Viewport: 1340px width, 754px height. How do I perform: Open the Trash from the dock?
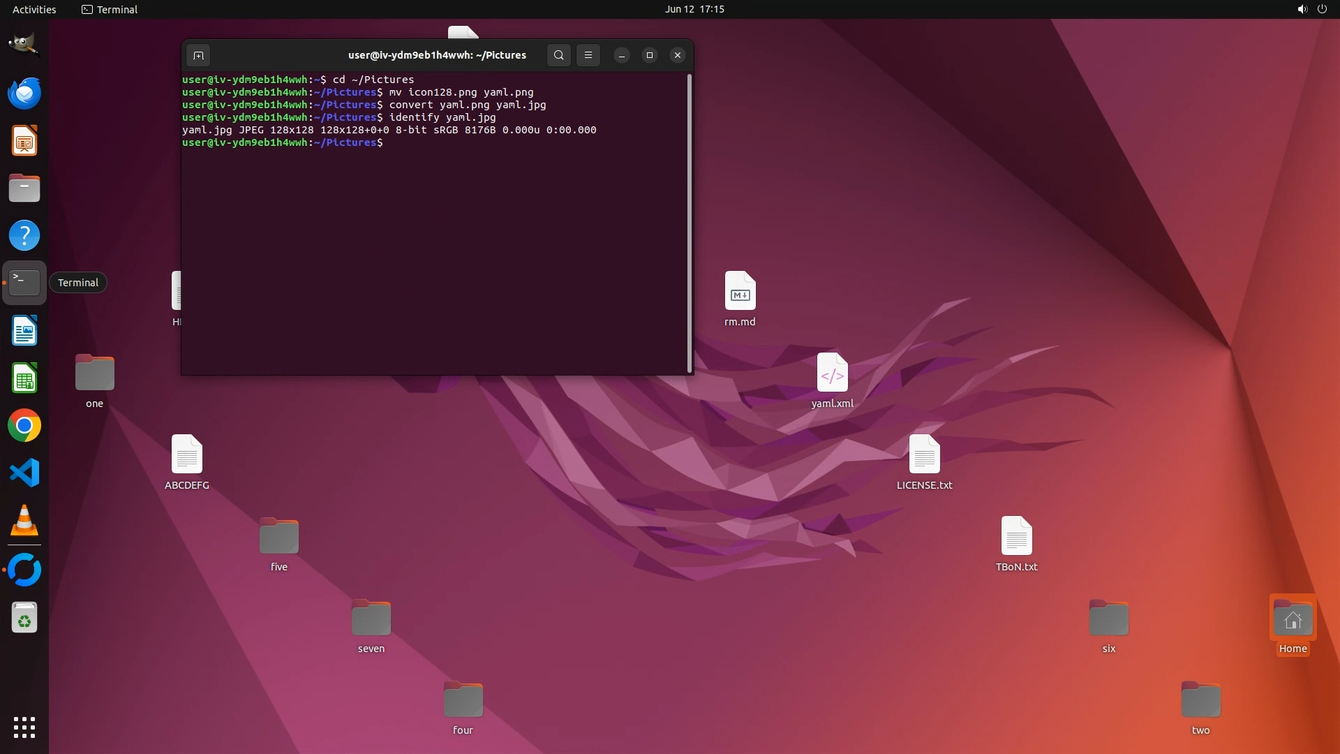click(24, 619)
